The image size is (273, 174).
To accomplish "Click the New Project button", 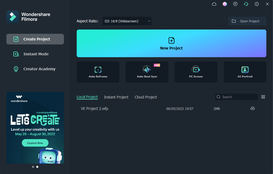I will (x=172, y=43).
